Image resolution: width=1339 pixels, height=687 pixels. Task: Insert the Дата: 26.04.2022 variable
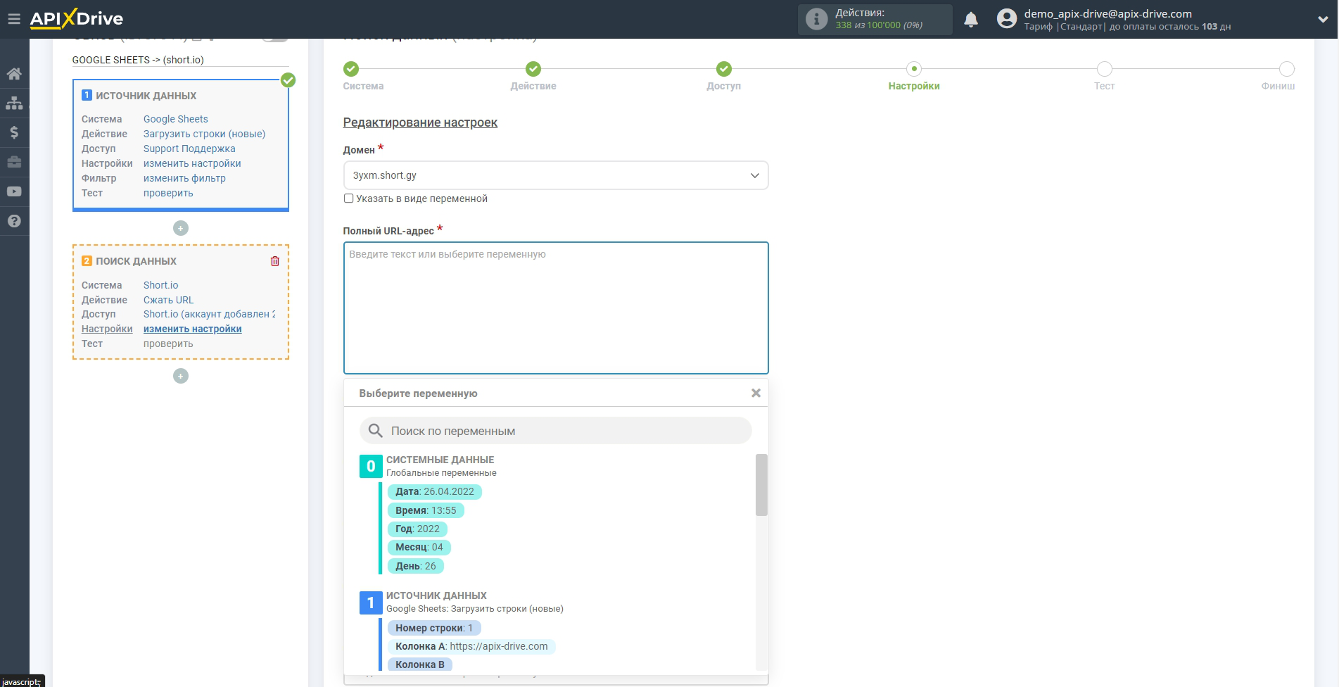click(x=434, y=491)
